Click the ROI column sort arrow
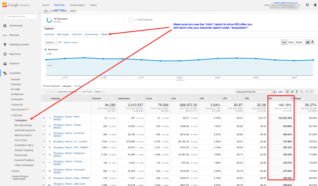The height and width of the screenshot is (186, 318). (x=292, y=98)
